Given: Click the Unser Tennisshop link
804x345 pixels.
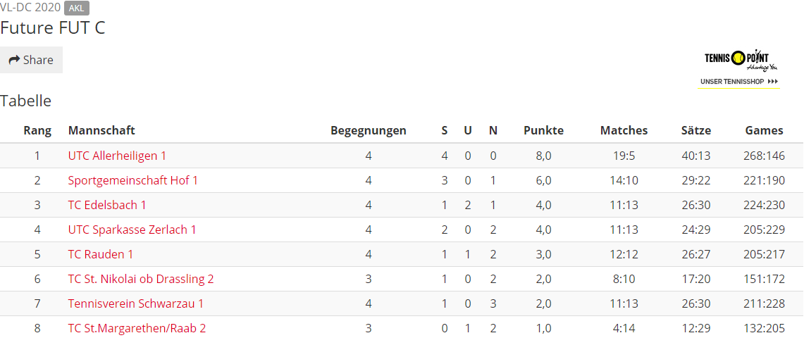Looking at the screenshot, I should point(739,82).
